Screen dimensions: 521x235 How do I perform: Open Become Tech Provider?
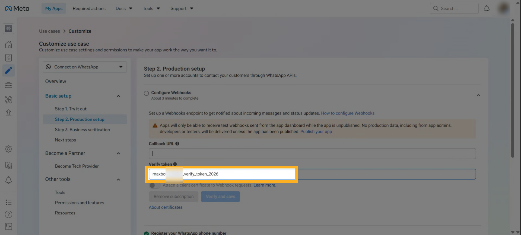77,166
